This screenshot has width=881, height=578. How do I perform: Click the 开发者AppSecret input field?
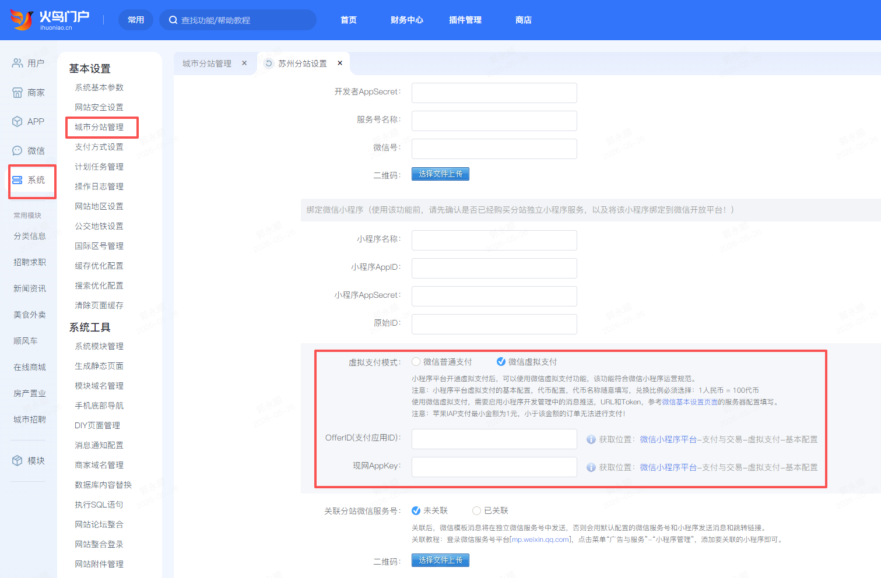[x=494, y=93]
